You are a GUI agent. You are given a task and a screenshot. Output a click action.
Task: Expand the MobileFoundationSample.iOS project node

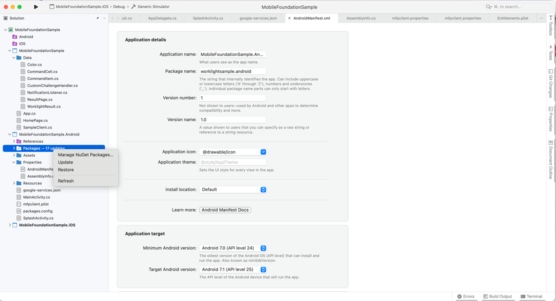10,225
